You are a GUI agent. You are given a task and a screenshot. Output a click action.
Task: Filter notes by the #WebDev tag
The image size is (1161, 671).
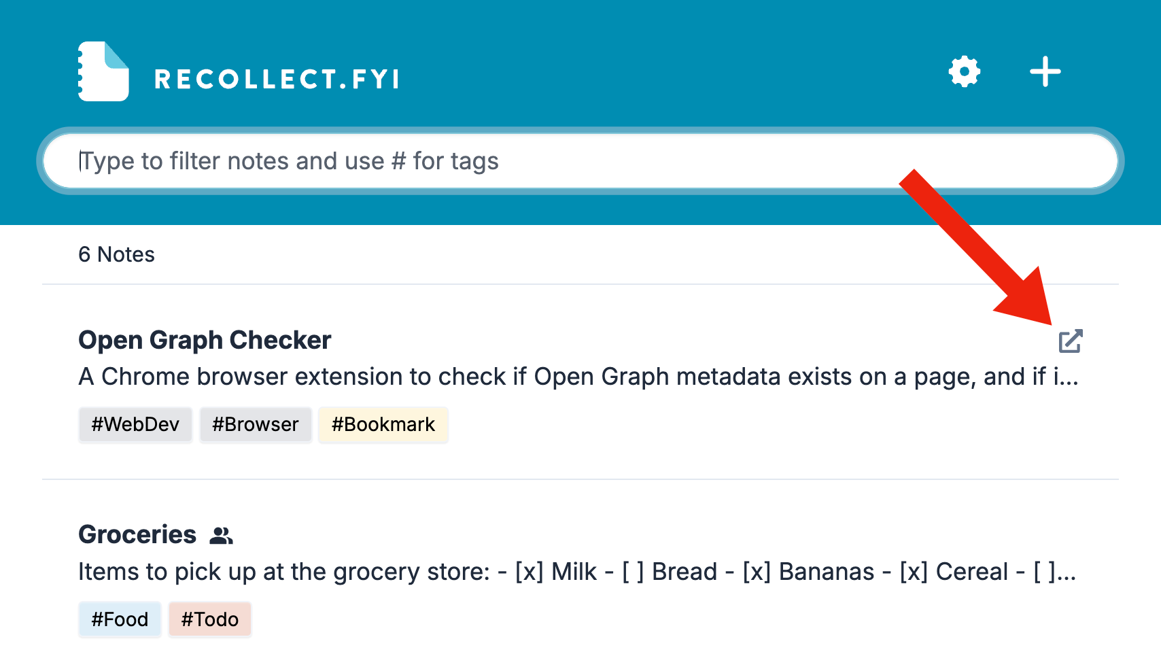[135, 424]
